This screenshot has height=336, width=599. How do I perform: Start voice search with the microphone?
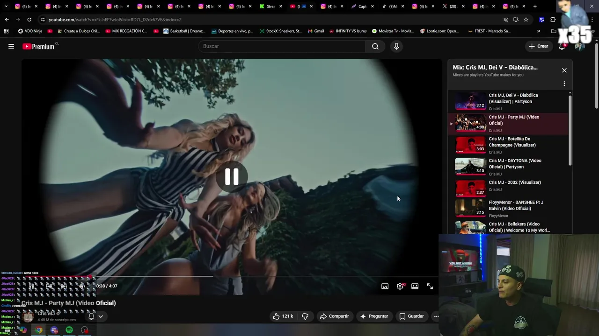(x=396, y=46)
